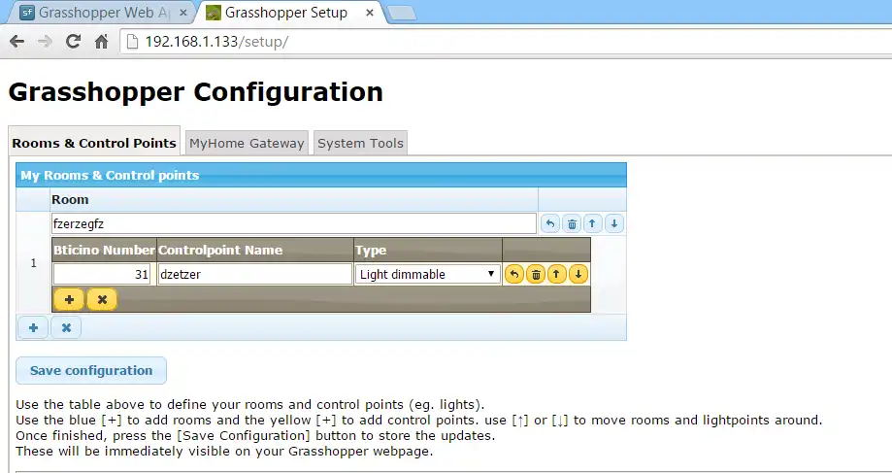Open the MyHome Gateway tab
This screenshot has height=473, width=892.
(247, 143)
